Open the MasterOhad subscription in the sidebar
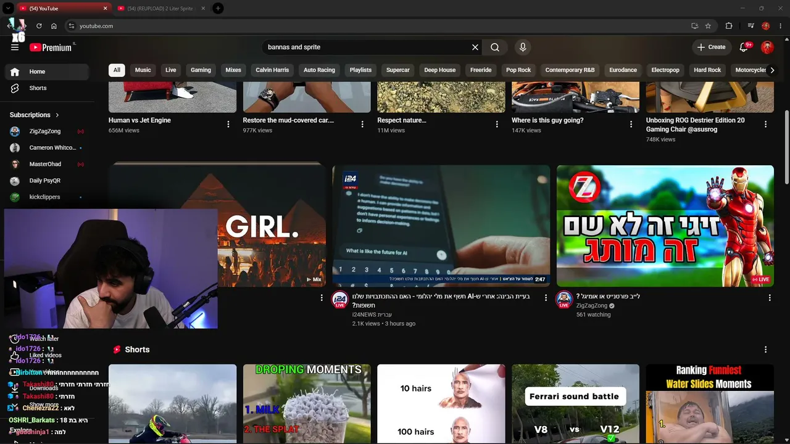790x444 pixels. 45,164
